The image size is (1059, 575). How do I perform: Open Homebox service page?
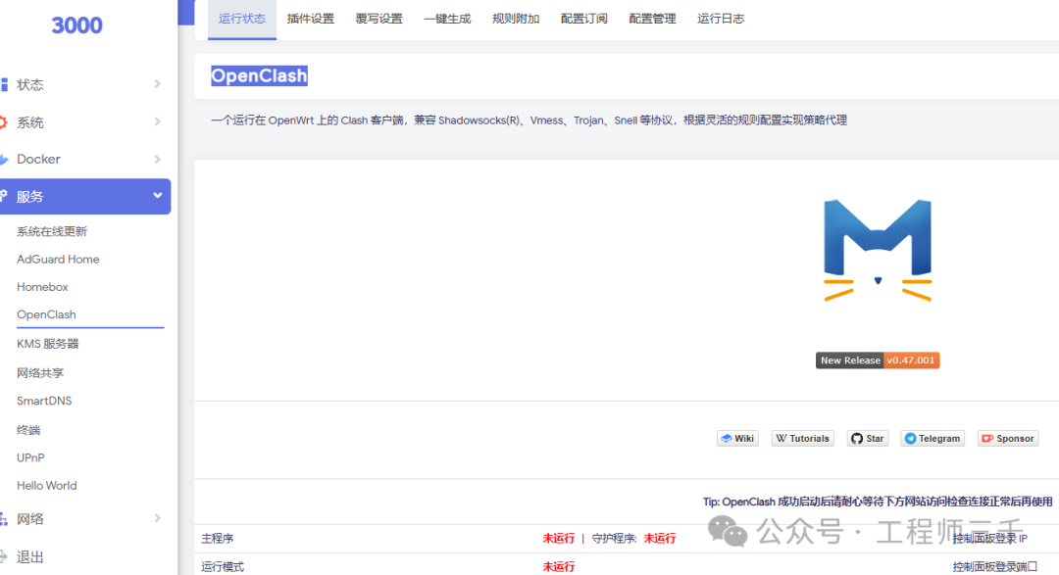coord(42,287)
